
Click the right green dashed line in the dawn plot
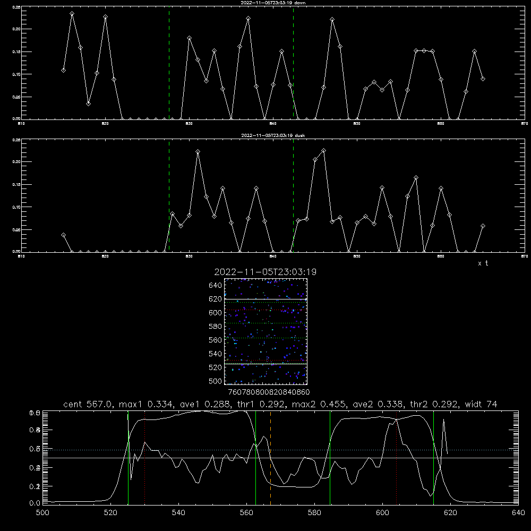click(x=293, y=63)
